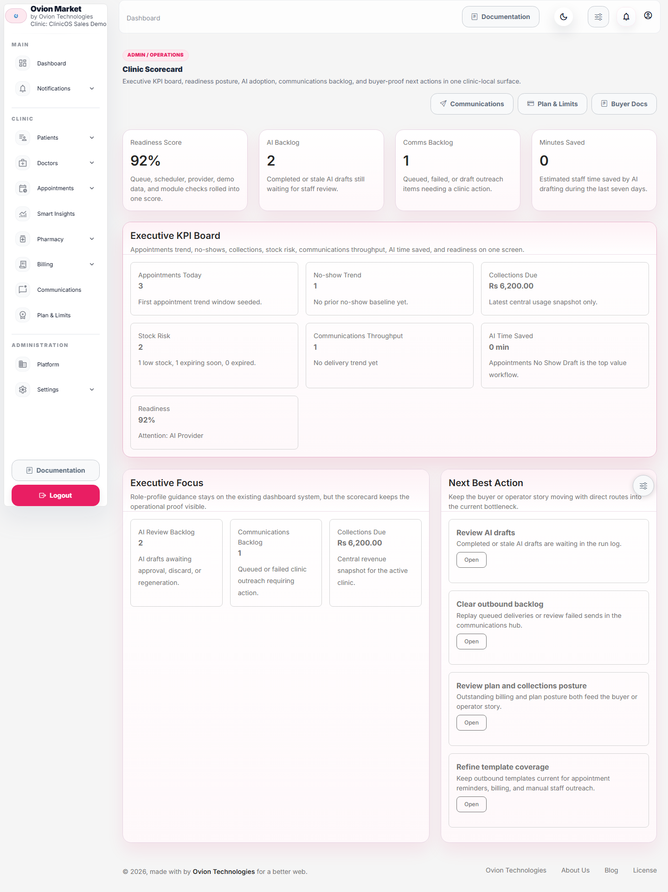Open Buyer Docs button
Image resolution: width=668 pixels, height=892 pixels.
pyautogui.click(x=624, y=104)
